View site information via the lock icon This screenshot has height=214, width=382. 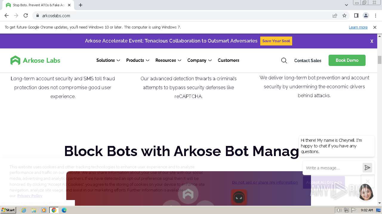pos(37,16)
